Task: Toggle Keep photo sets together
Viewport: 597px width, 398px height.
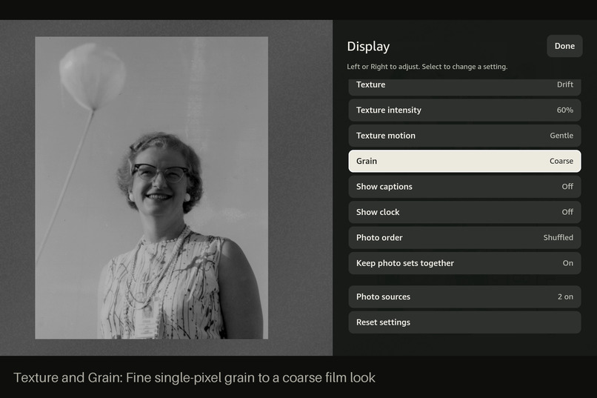Action: click(464, 263)
